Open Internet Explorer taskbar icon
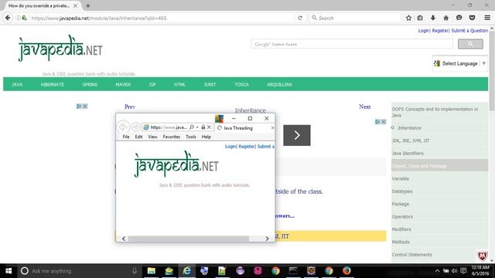The image size is (495, 278). (x=187, y=271)
